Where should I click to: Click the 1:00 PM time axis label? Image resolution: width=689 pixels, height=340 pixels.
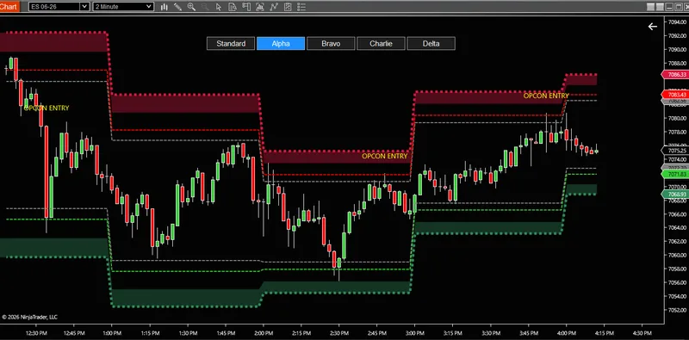[112, 333]
